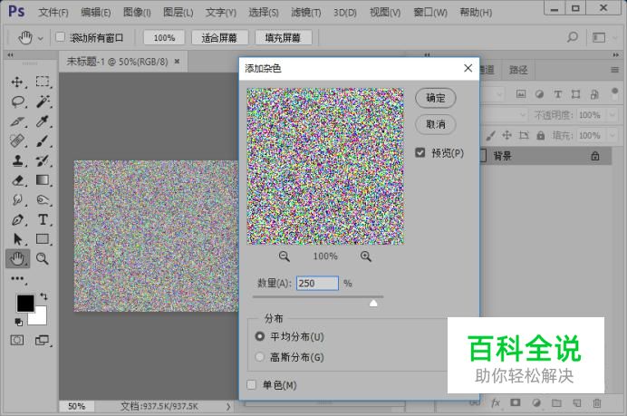Select the Zoom tool in toolbox
This screenshot has width=627, height=416.
tap(42, 259)
